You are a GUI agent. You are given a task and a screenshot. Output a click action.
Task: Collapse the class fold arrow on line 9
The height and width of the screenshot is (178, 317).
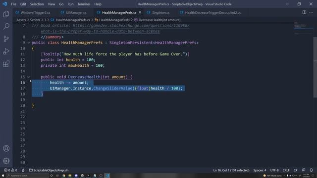(x=29, y=43)
